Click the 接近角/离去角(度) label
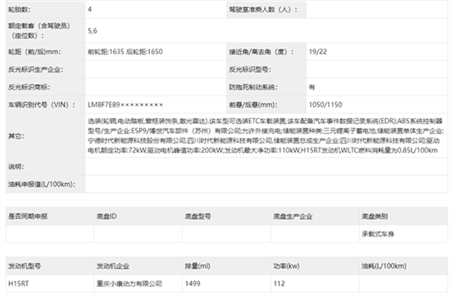The height and width of the screenshot is (297, 451). click(262, 52)
